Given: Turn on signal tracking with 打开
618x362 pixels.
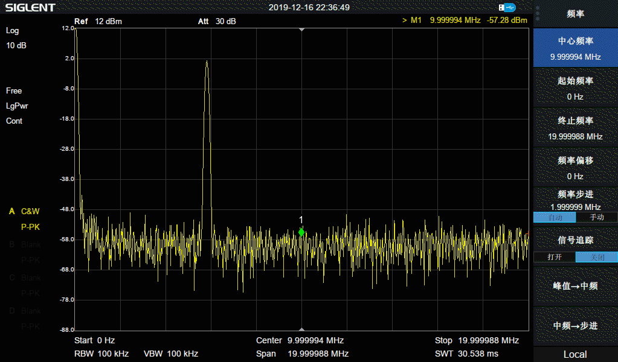Looking at the screenshot, I should coord(554,257).
